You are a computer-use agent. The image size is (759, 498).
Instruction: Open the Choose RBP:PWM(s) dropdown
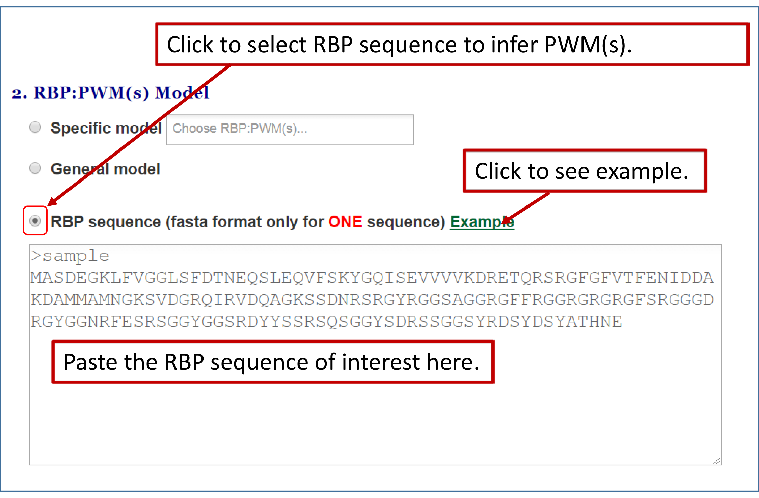[x=290, y=130]
